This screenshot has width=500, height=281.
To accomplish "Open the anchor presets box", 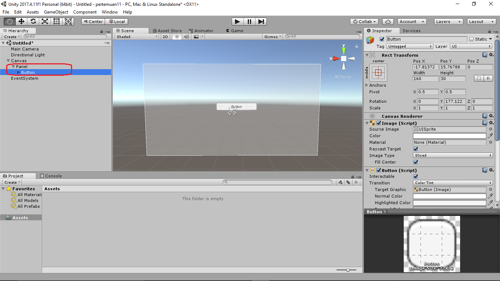I will click(x=378, y=72).
